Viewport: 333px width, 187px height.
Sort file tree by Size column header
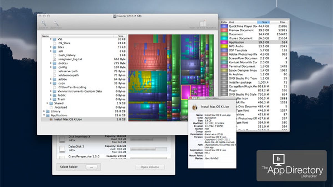coord(120,36)
